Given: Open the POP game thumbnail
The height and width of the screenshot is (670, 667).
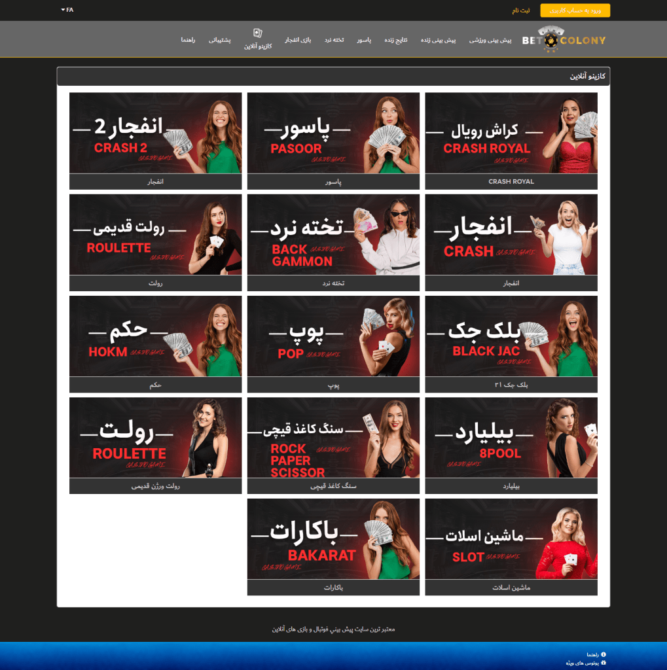Looking at the screenshot, I should [x=333, y=336].
